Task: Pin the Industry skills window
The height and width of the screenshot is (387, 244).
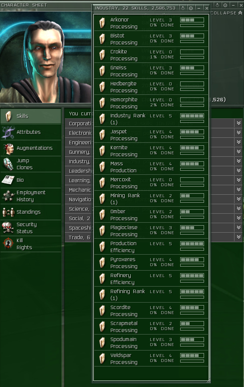Action: 191,8
